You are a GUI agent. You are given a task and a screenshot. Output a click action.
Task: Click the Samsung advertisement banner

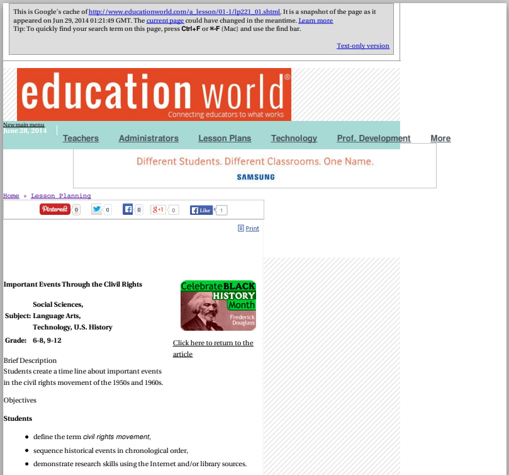(x=255, y=166)
